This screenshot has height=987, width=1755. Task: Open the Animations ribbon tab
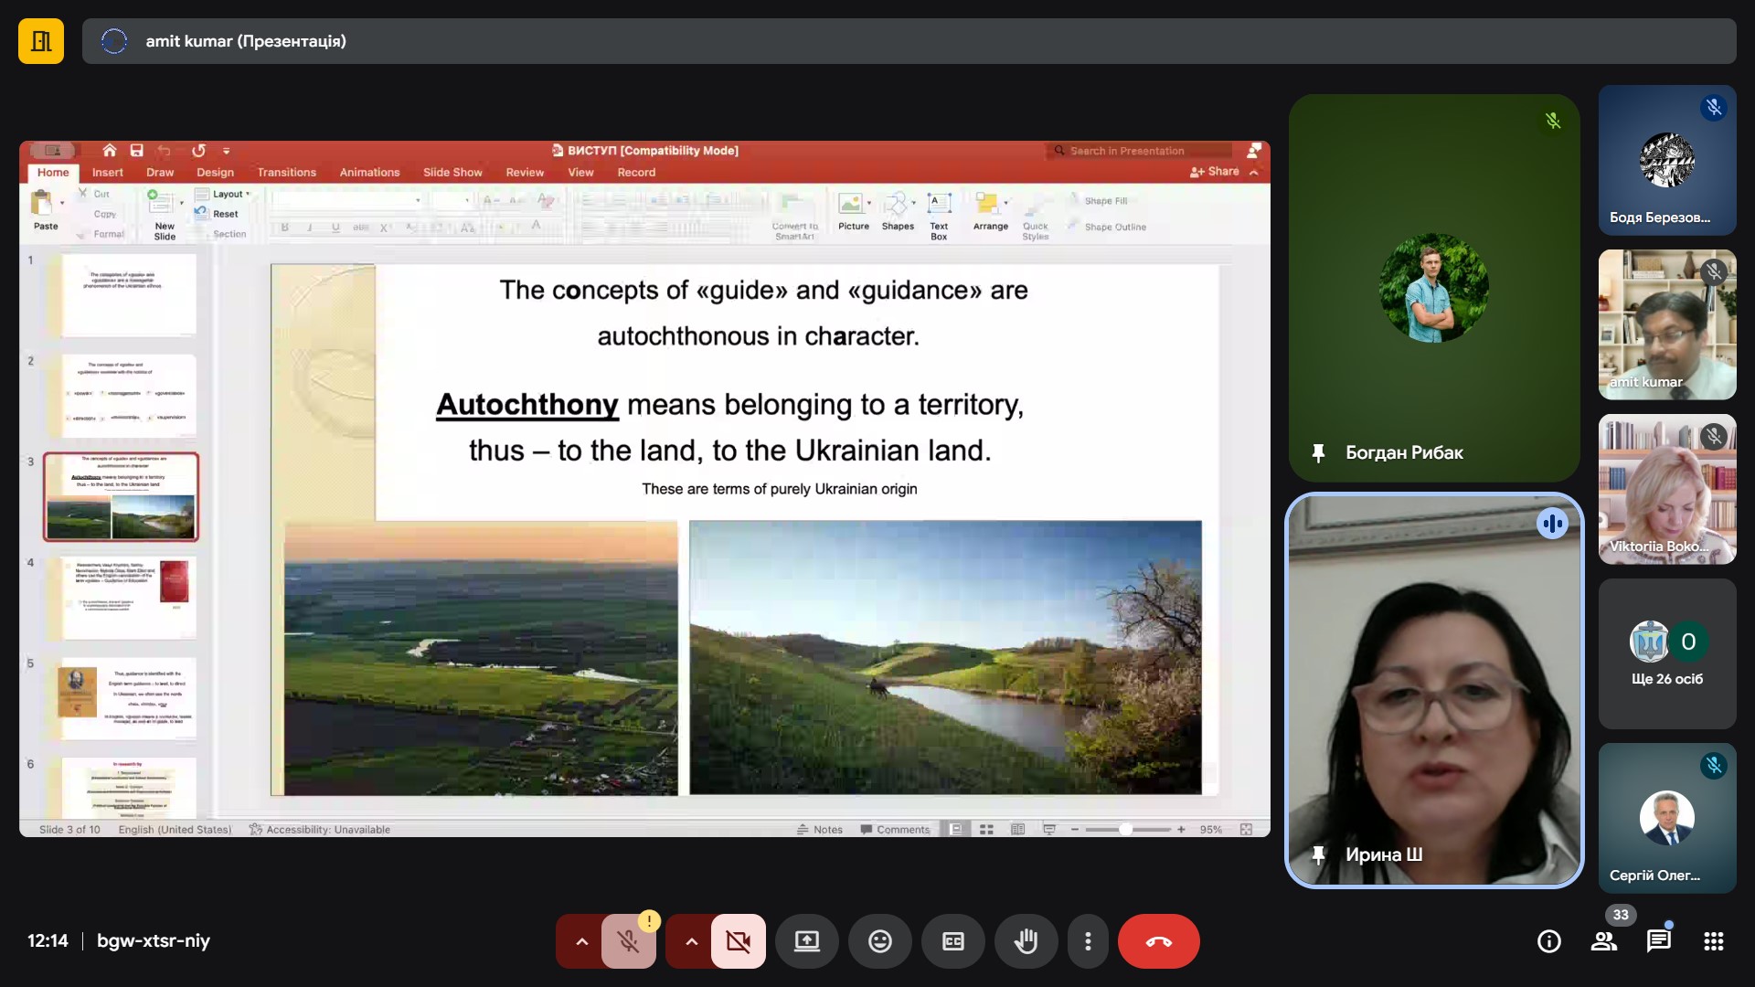(369, 172)
